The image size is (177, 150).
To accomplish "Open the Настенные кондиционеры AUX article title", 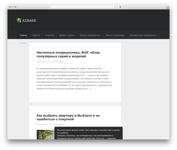I will pos(68,54).
